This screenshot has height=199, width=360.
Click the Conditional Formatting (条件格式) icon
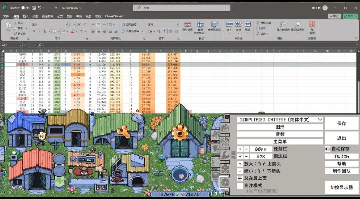pyautogui.click(x=187, y=24)
